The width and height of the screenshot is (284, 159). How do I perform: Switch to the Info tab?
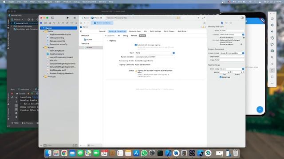click(145, 31)
